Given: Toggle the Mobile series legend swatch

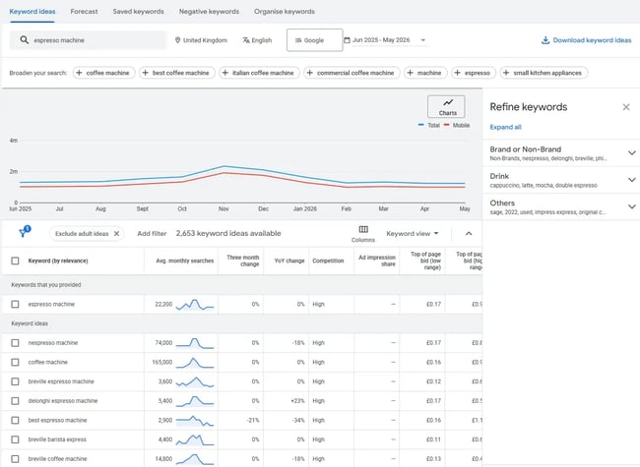Looking at the screenshot, I should click(x=447, y=125).
